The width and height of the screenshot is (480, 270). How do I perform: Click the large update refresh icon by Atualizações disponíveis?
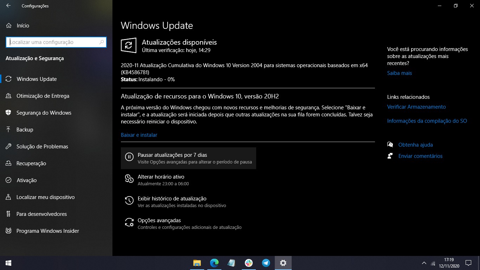point(129,45)
